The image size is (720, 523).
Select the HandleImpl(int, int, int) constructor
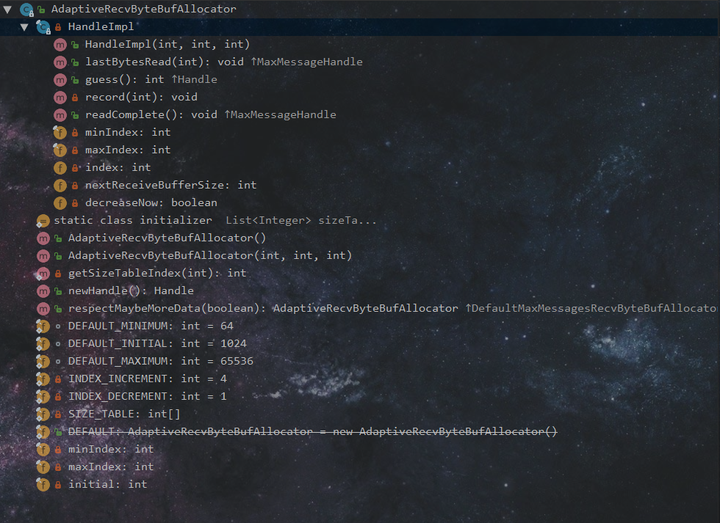[168, 45]
